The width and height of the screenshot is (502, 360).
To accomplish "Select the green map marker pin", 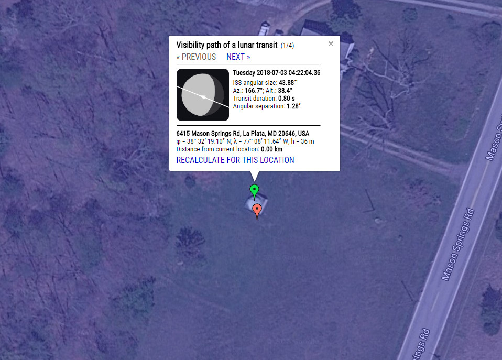I will 254,191.
